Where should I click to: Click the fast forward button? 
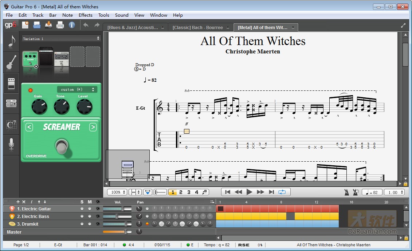point(260,192)
